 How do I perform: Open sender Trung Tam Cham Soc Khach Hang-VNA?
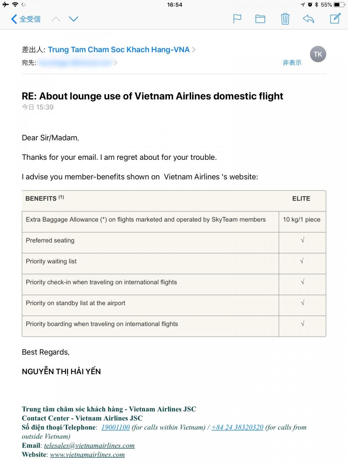coord(119,50)
